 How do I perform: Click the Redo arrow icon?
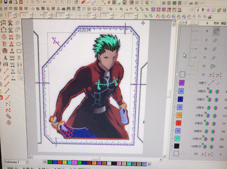(50, 2)
